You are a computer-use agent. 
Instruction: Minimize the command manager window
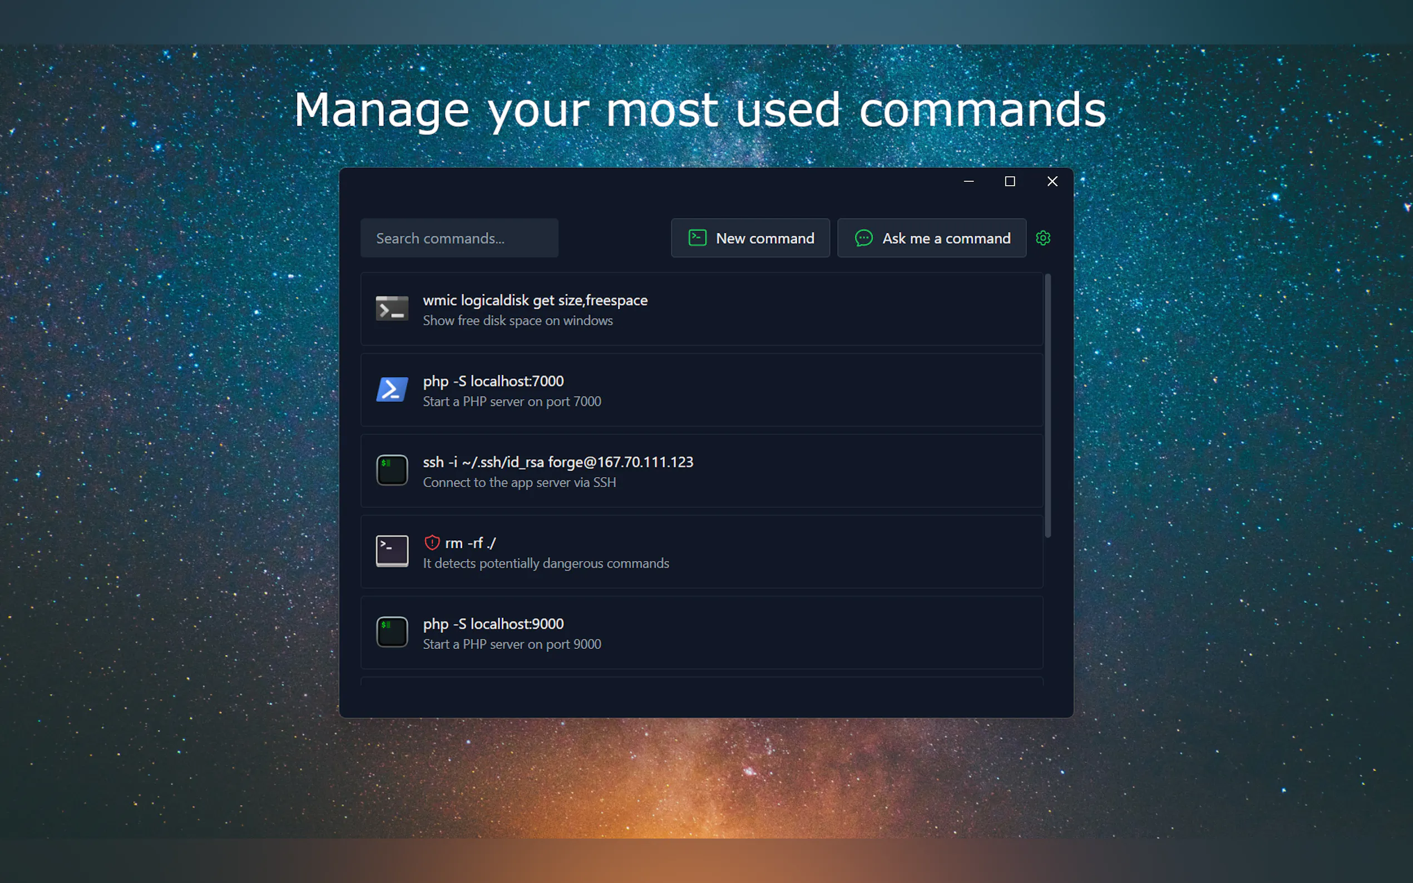[x=969, y=182]
